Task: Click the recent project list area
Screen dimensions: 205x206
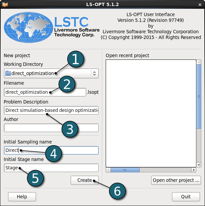Action: click(151, 113)
